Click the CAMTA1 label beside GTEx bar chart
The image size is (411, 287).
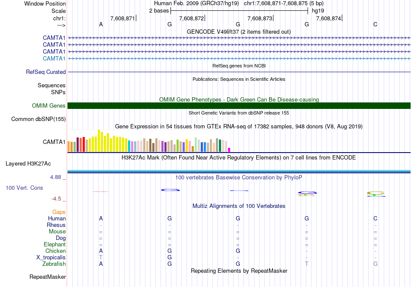click(x=54, y=142)
